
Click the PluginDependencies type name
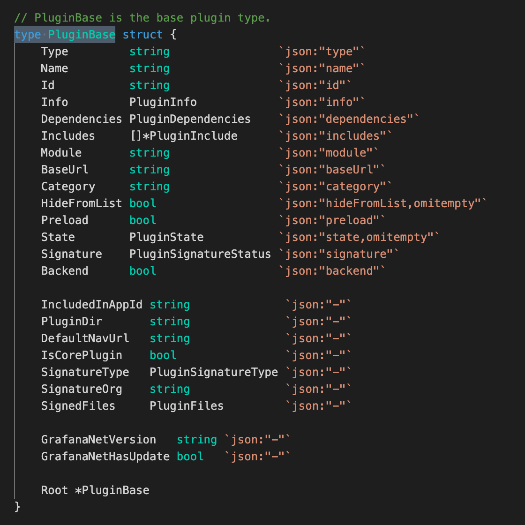[190, 119]
